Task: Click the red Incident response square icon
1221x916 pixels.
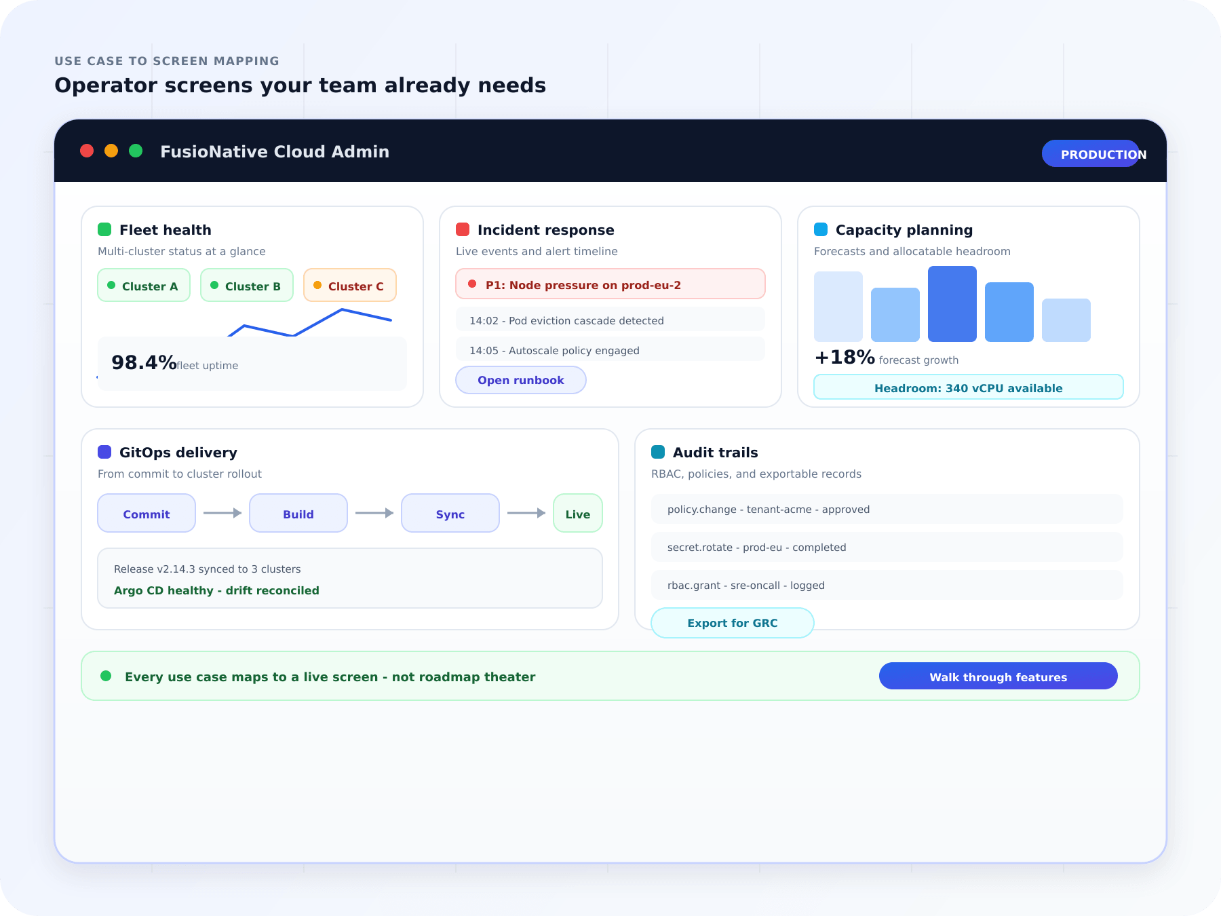Action: pos(463,229)
